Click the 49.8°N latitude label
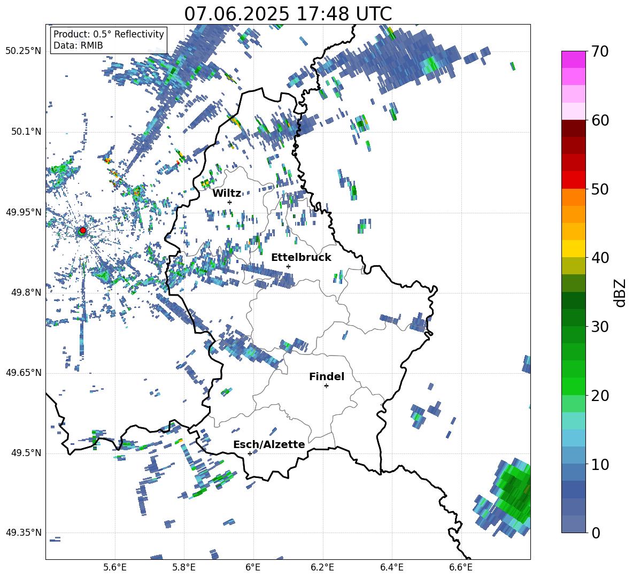The width and height of the screenshot is (633, 578). [26, 292]
